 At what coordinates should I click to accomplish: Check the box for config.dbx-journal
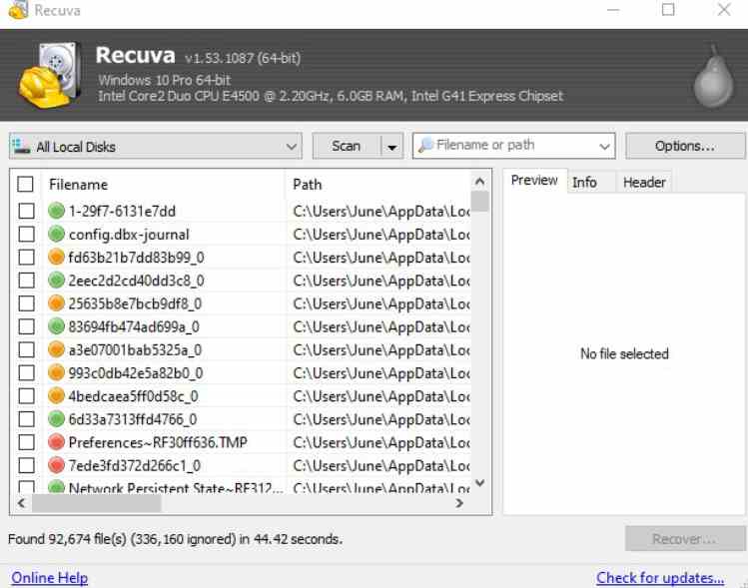coord(26,234)
